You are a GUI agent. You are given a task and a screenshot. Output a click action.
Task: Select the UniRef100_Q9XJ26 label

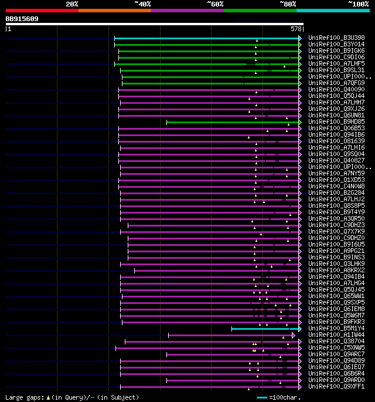tap(336, 109)
